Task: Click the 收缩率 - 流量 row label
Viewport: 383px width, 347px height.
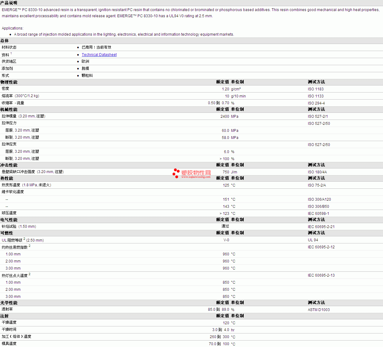Action: pos(13,103)
